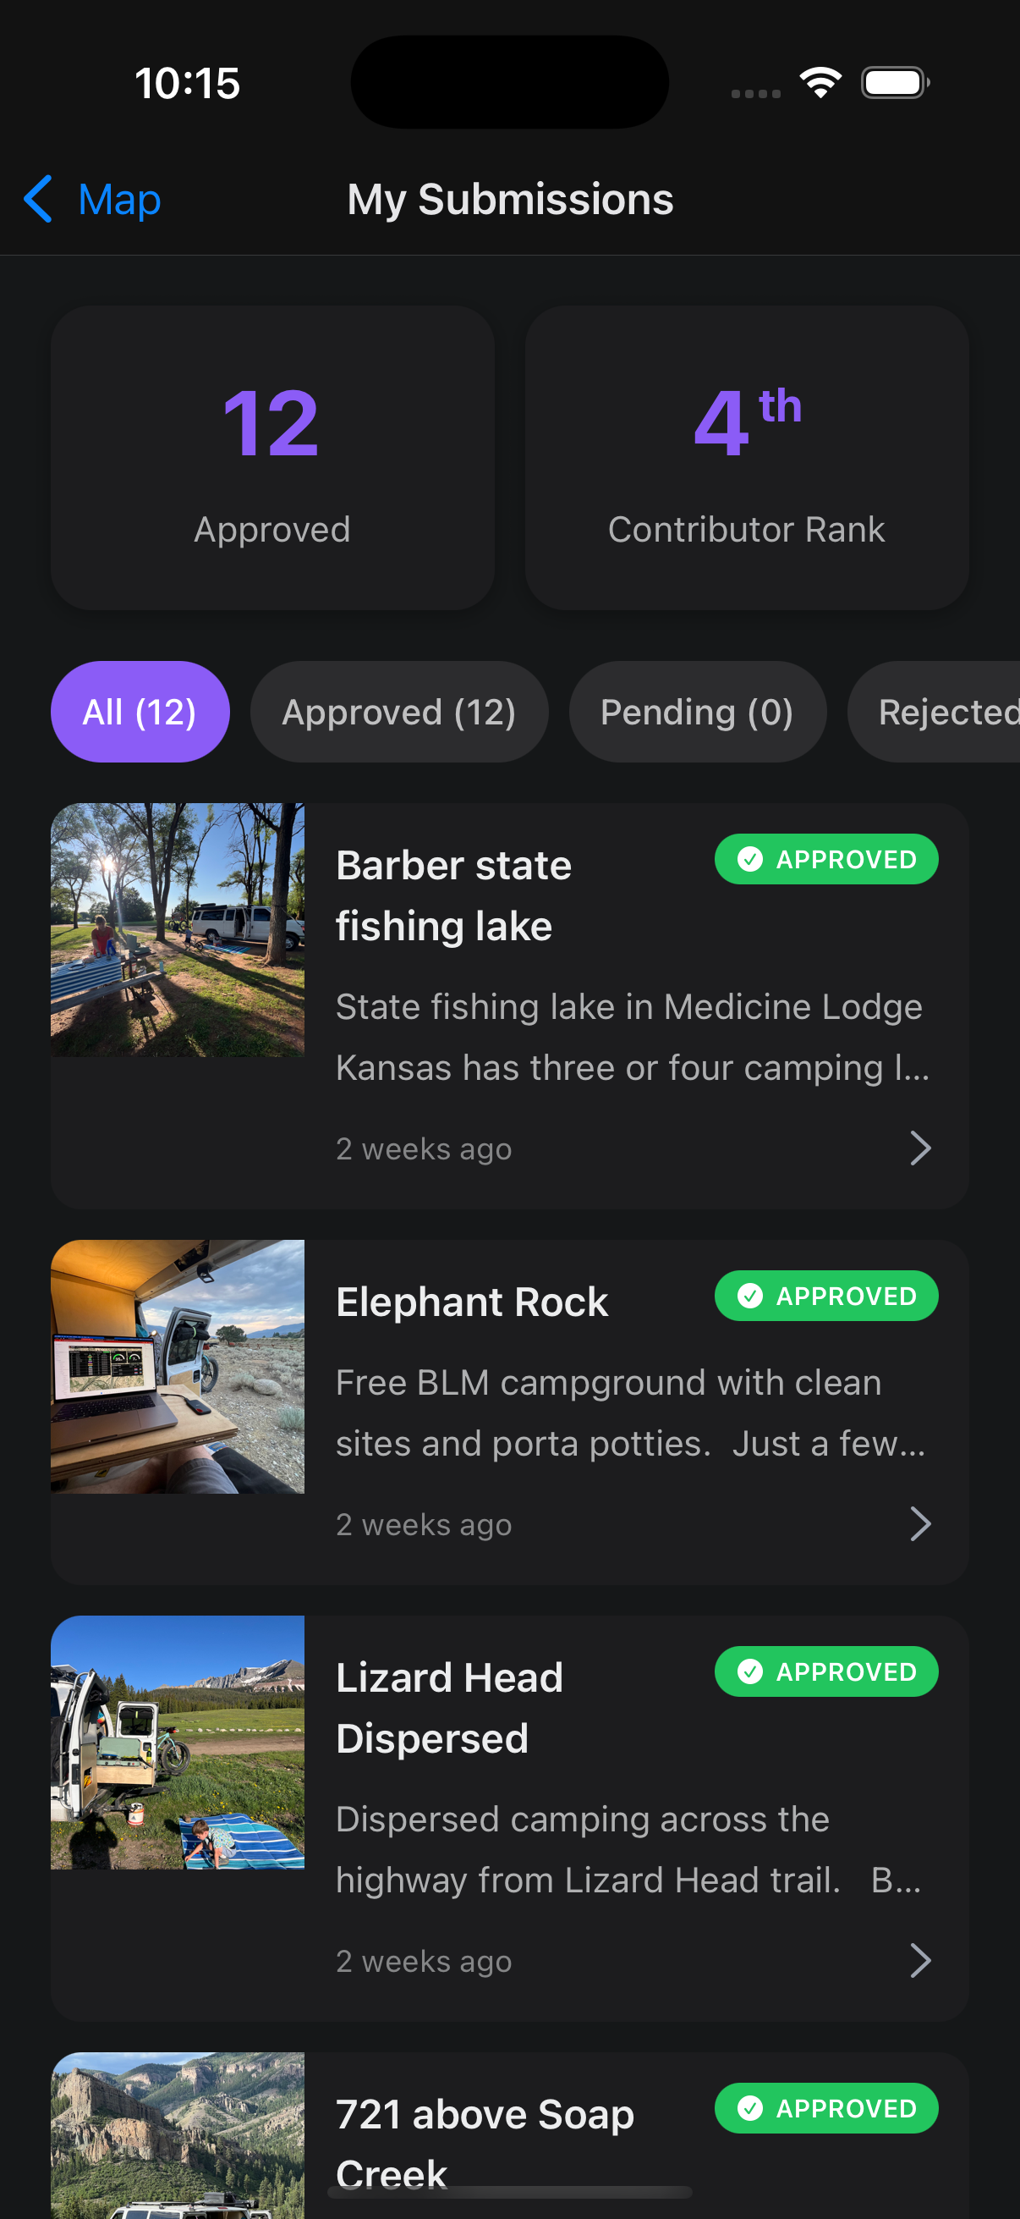Tap the back chevron icon beside Map
Screen dimensions: 1020x2219
pyautogui.click(x=38, y=199)
